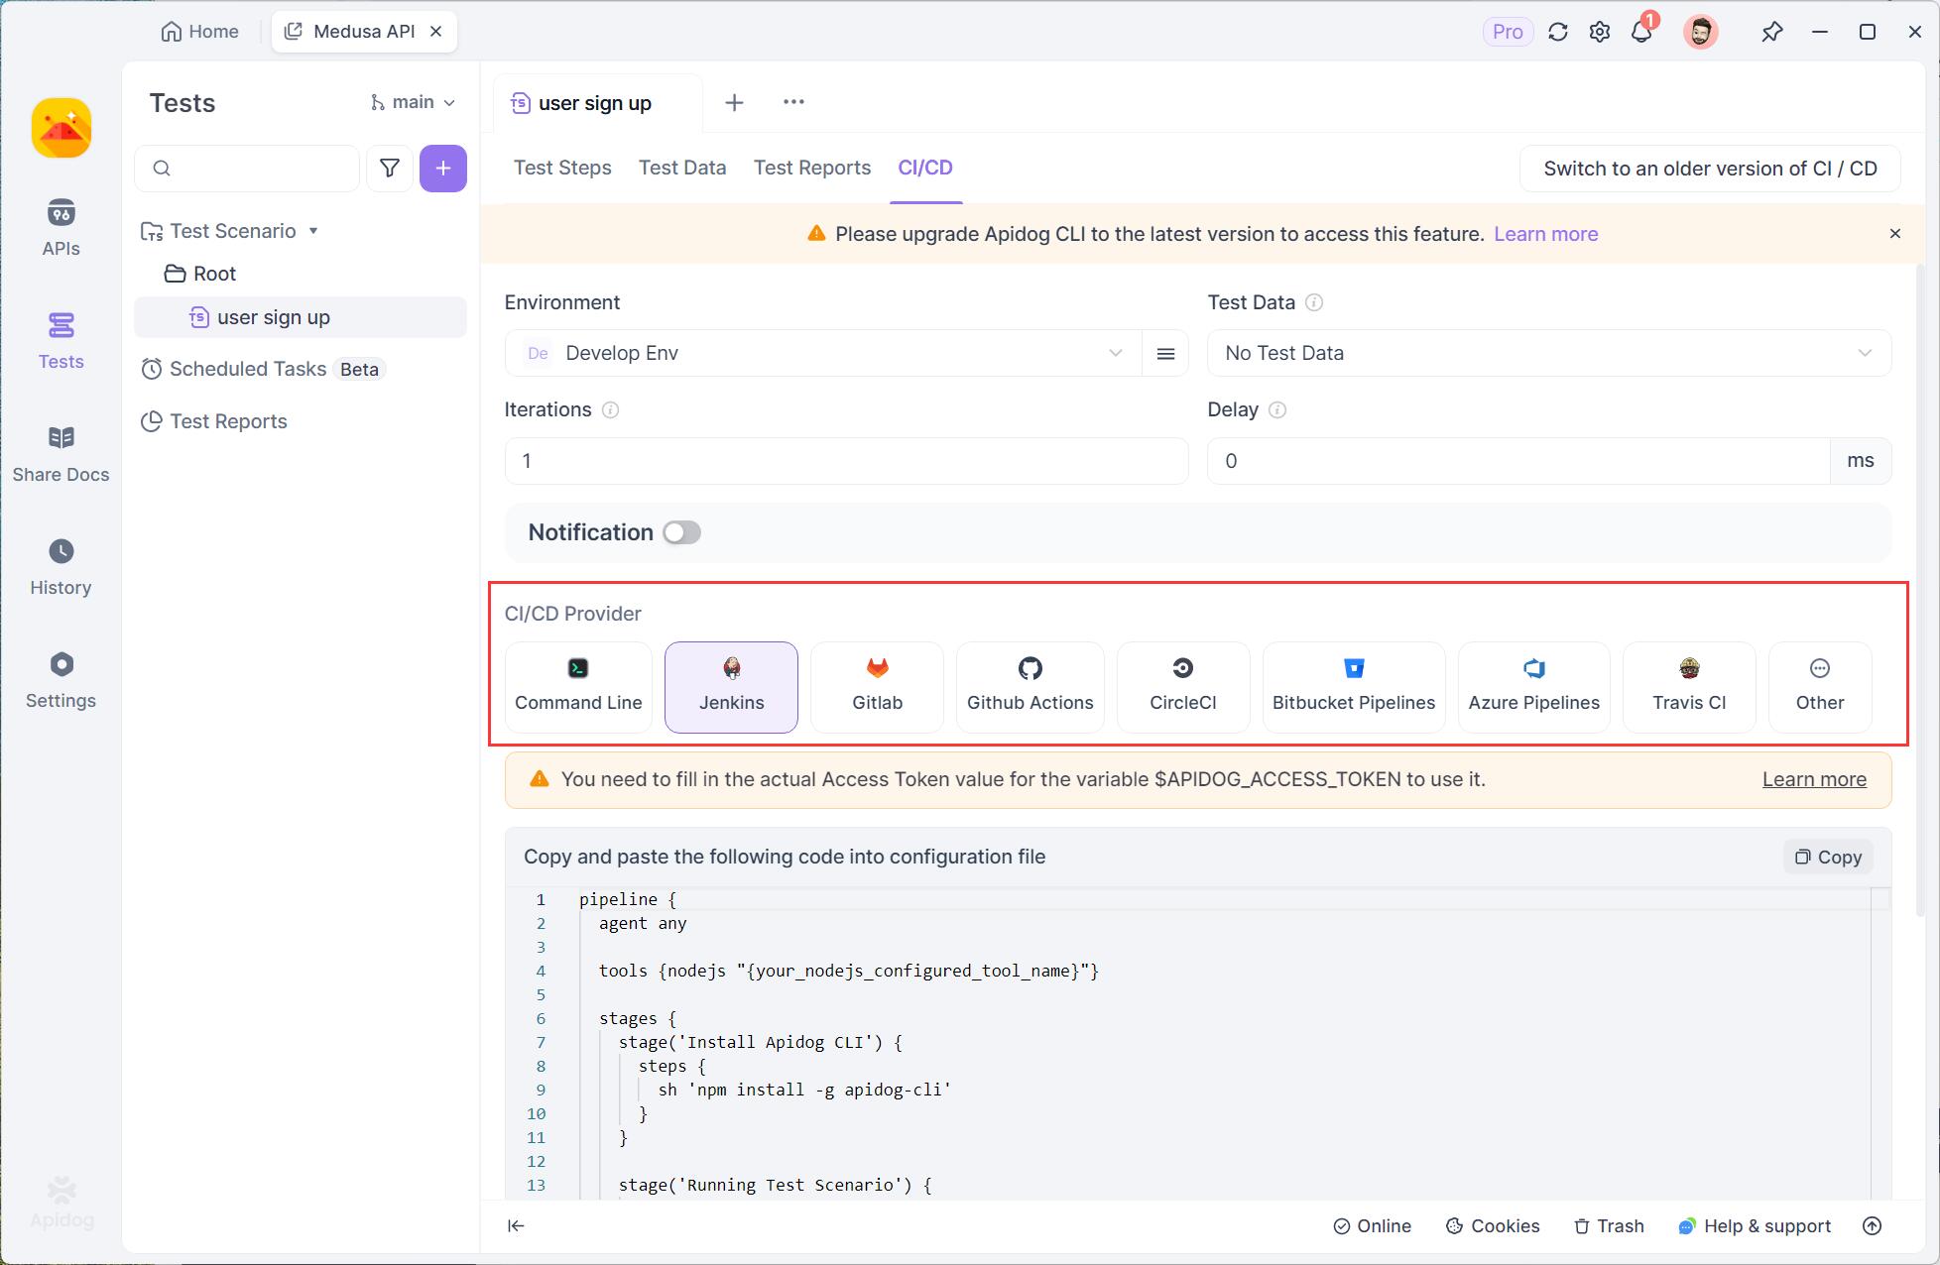The width and height of the screenshot is (1940, 1265).
Task: Select the Travis CI provider
Action: [x=1689, y=687]
